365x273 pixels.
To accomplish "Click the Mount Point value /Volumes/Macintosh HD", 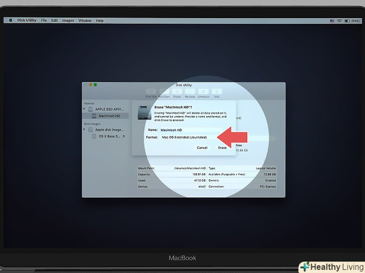I will pyautogui.click(x=190, y=168).
